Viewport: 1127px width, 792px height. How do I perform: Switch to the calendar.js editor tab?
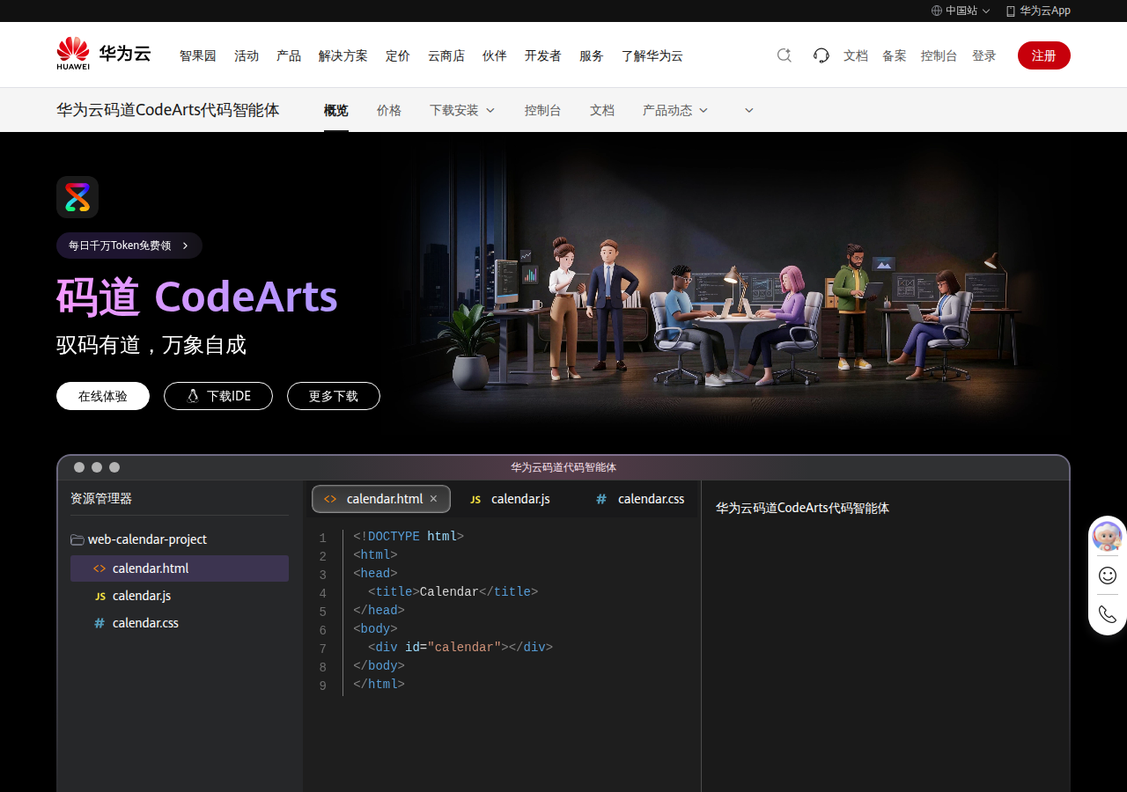click(510, 499)
